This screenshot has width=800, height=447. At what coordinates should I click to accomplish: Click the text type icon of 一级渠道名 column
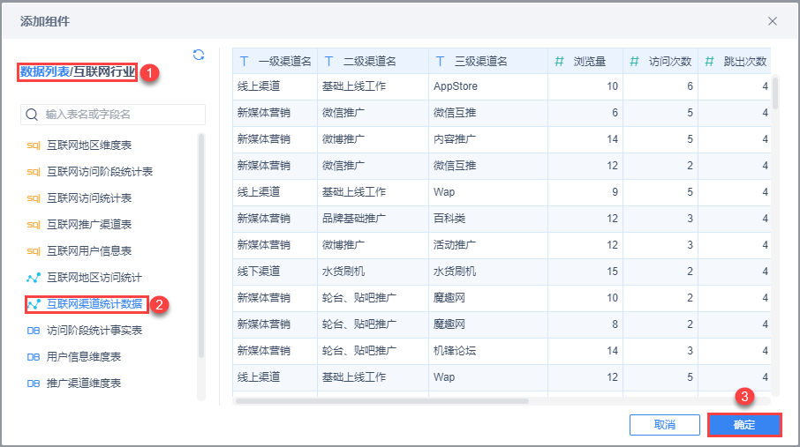point(244,62)
